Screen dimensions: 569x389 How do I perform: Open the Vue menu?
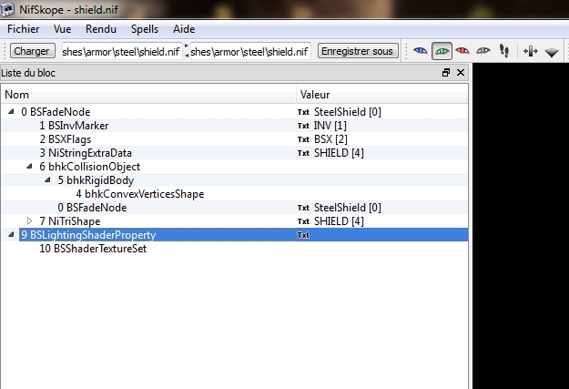(63, 29)
